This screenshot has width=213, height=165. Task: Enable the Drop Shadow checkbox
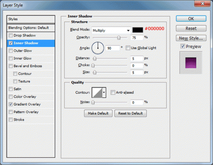click(x=10, y=36)
